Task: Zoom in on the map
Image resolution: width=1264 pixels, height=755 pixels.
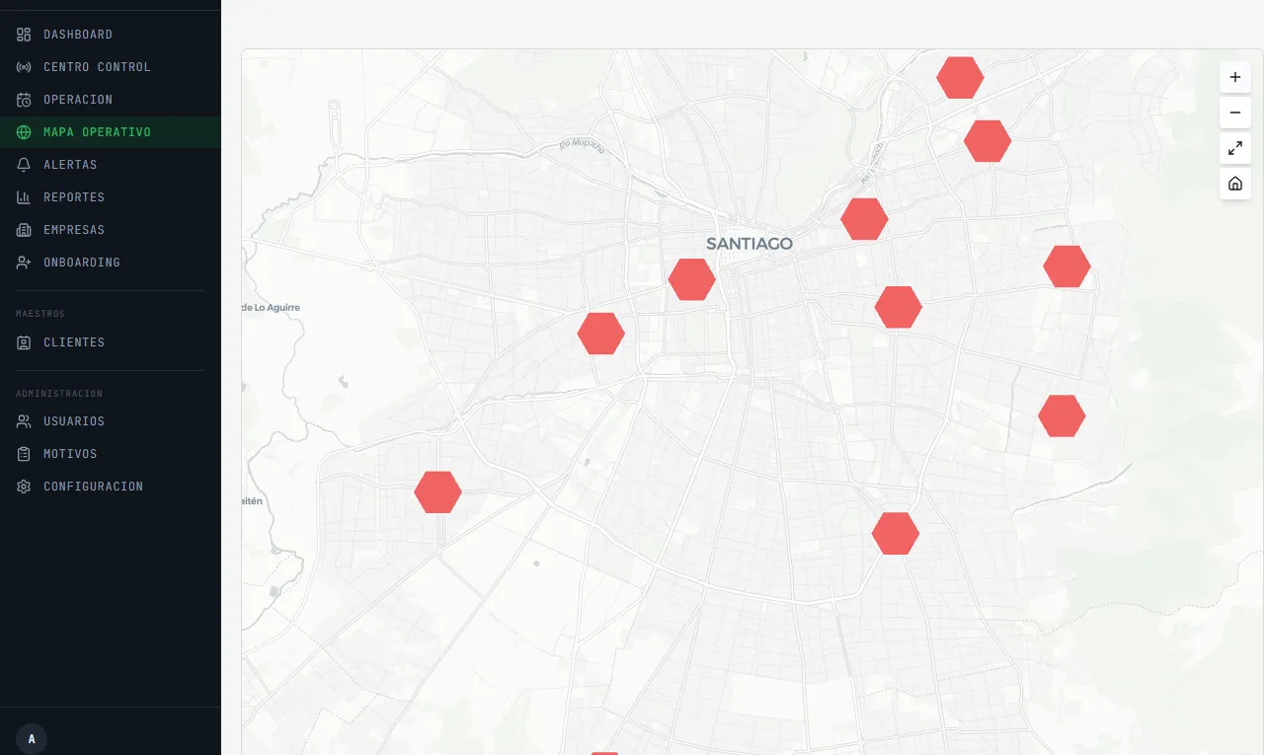Action: pyautogui.click(x=1235, y=77)
